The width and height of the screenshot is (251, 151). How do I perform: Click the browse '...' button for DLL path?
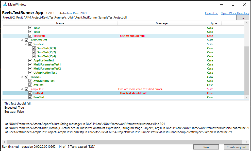[x=243, y=18]
